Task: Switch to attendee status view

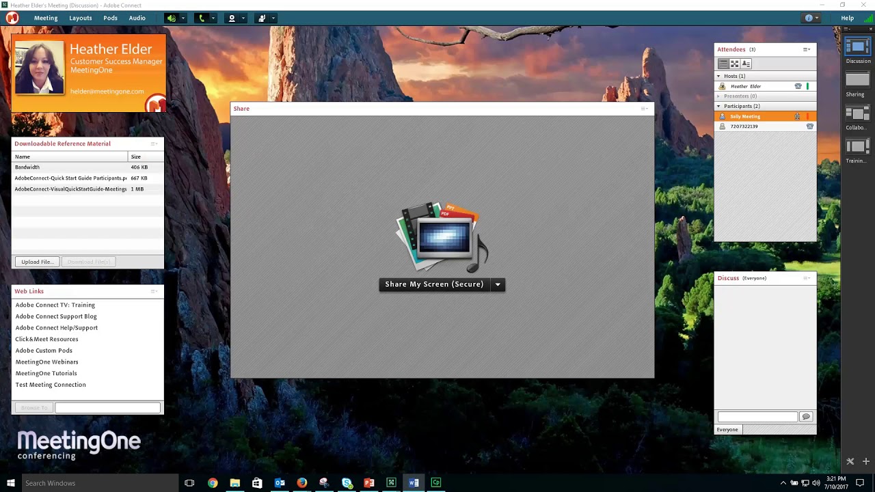Action: tap(746, 64)
